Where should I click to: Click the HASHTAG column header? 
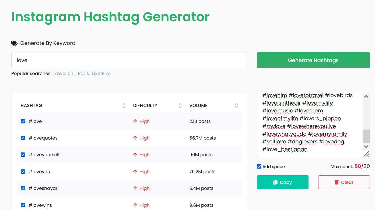point(31,105)
